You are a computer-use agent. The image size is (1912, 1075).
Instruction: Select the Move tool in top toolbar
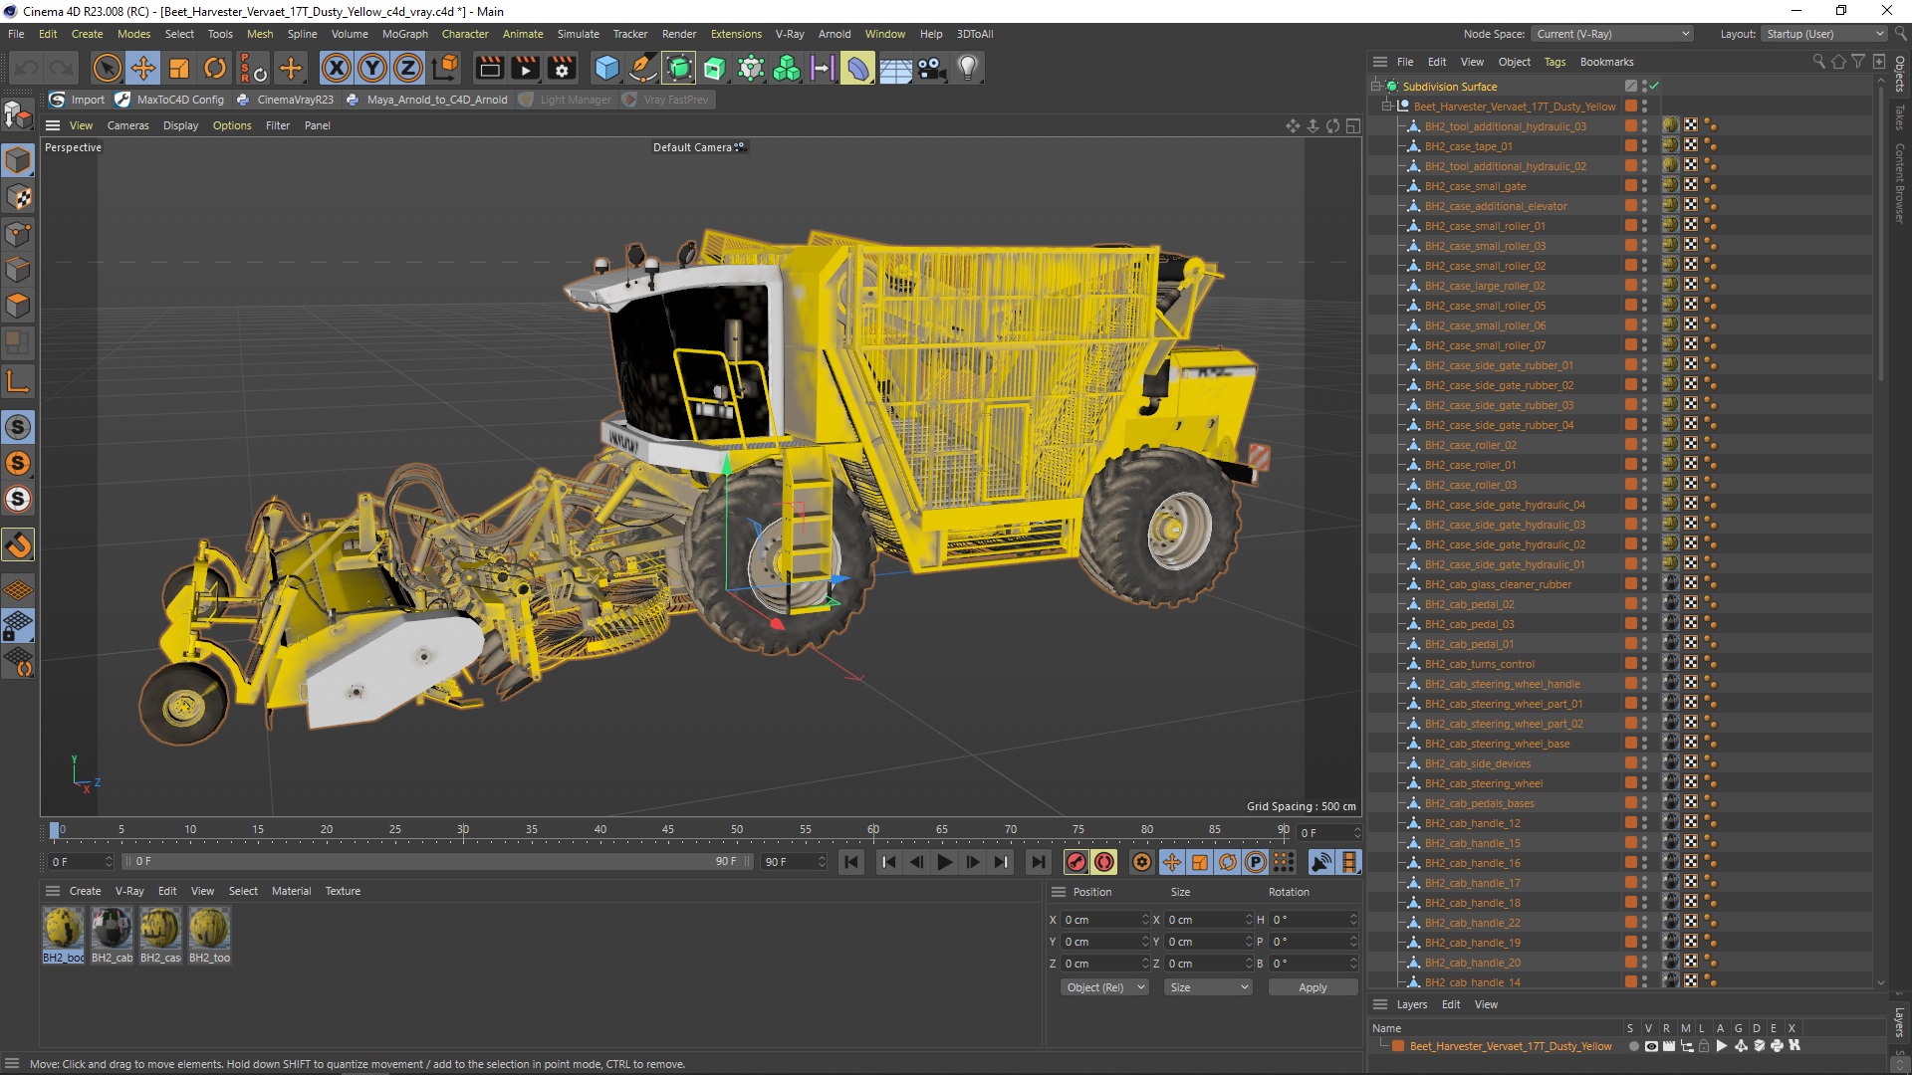pos(143,68)
